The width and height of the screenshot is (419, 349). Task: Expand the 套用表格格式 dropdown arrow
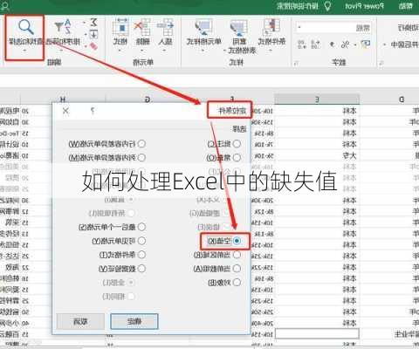pyautogui.click(x=224, y=51)
